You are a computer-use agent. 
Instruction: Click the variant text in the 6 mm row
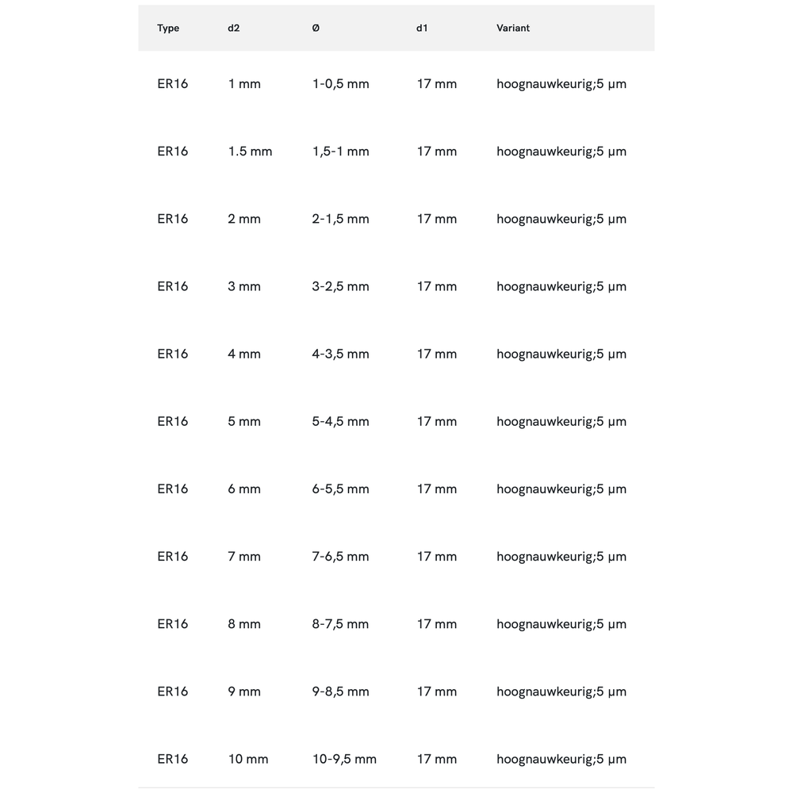click(x=561, y=488)
